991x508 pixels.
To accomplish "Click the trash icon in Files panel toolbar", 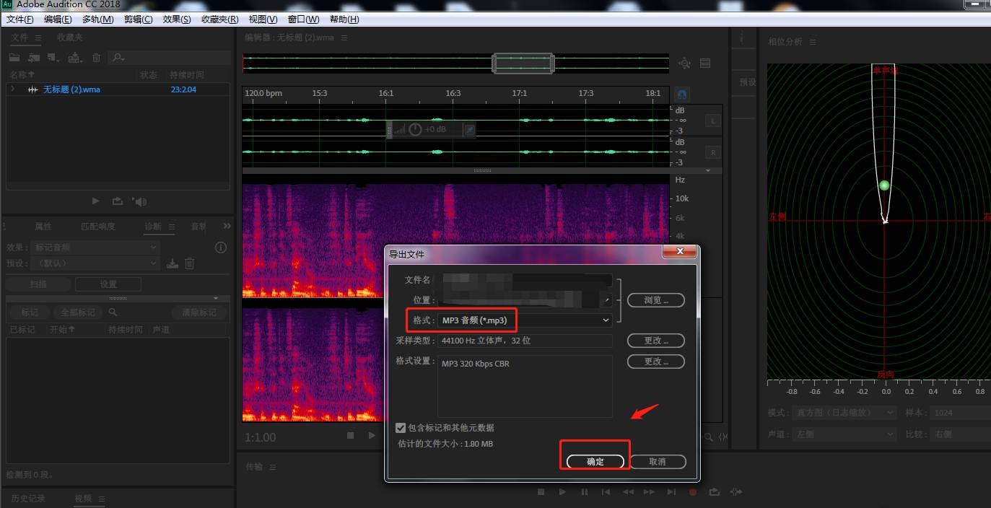I will (96, 58).
